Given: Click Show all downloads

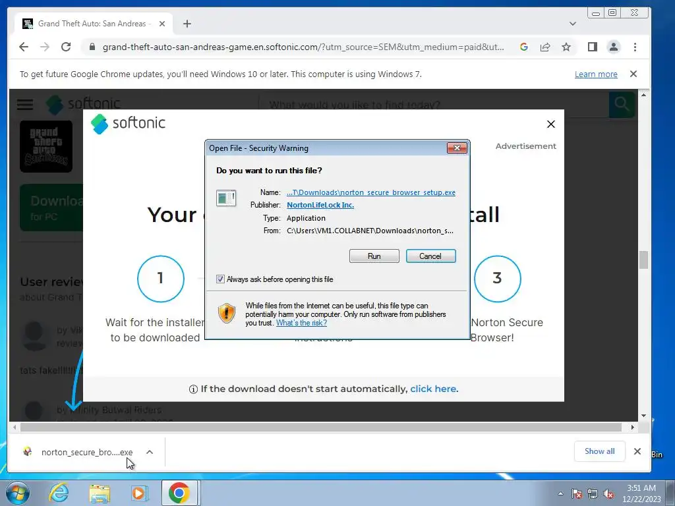Looking at the screenshot, I should (x=599, y=451).
